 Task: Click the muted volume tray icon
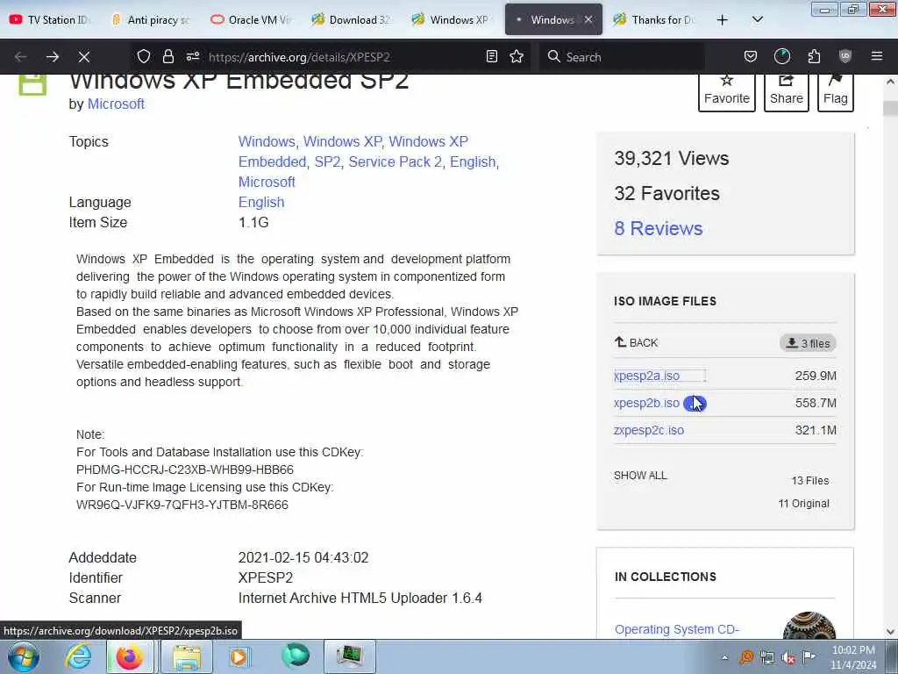pyautogui.click(x=788, y=657)
